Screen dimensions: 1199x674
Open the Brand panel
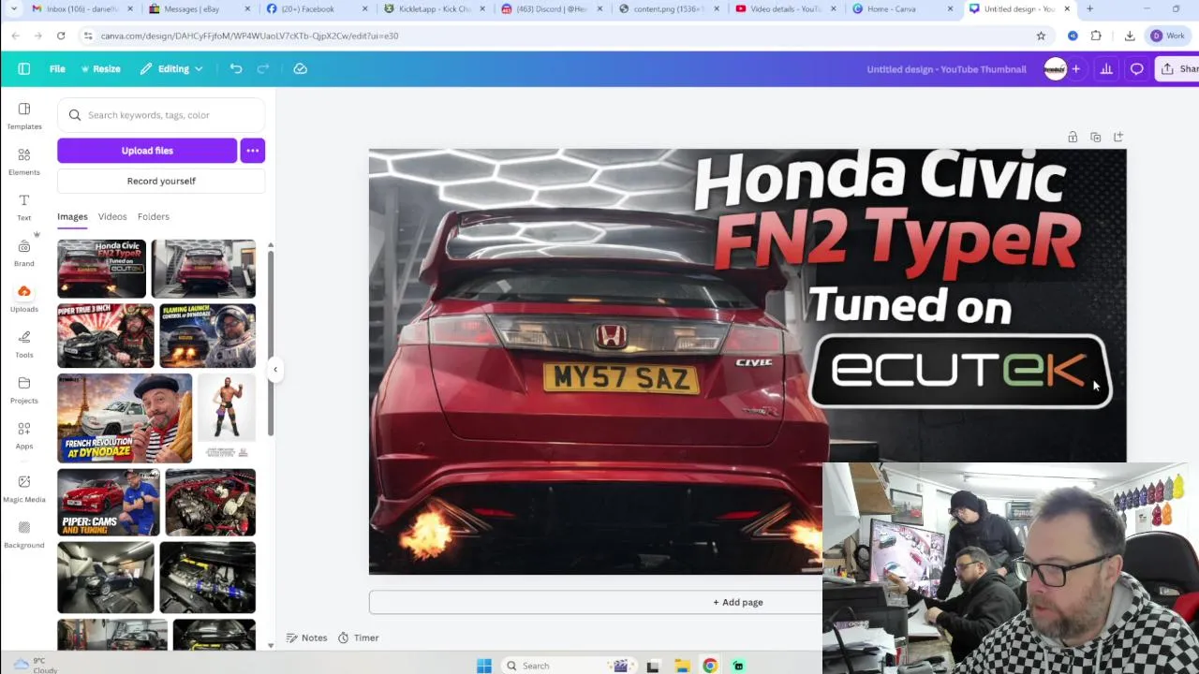24,253
